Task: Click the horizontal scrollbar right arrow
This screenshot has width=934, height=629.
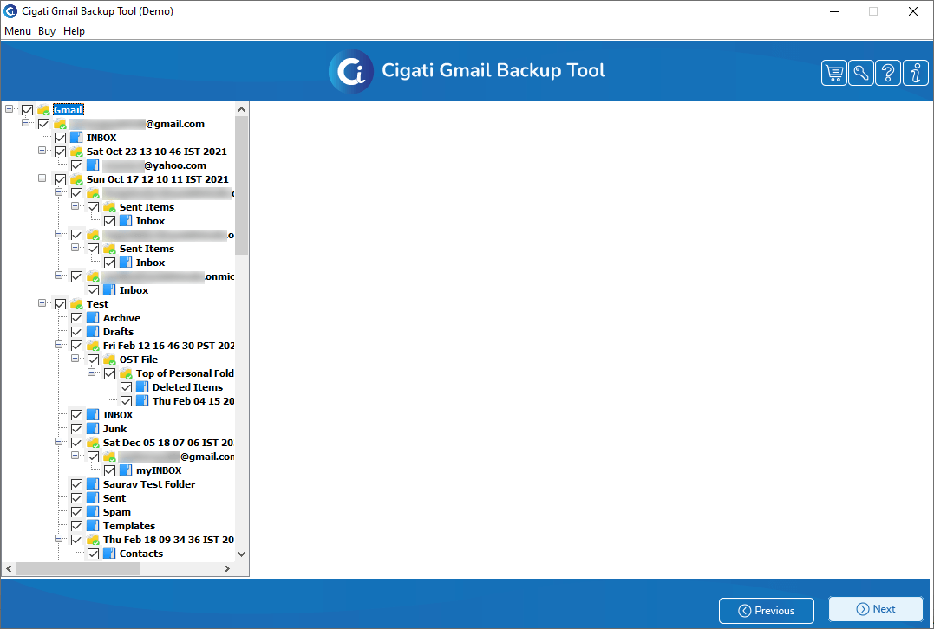Action: 227,569
